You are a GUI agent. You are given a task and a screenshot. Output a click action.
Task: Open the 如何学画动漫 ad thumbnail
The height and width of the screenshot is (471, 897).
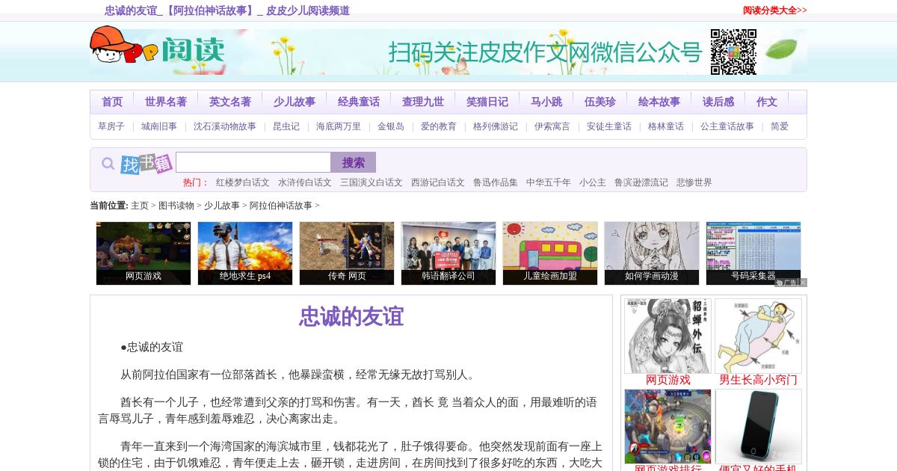coord(652,253)
